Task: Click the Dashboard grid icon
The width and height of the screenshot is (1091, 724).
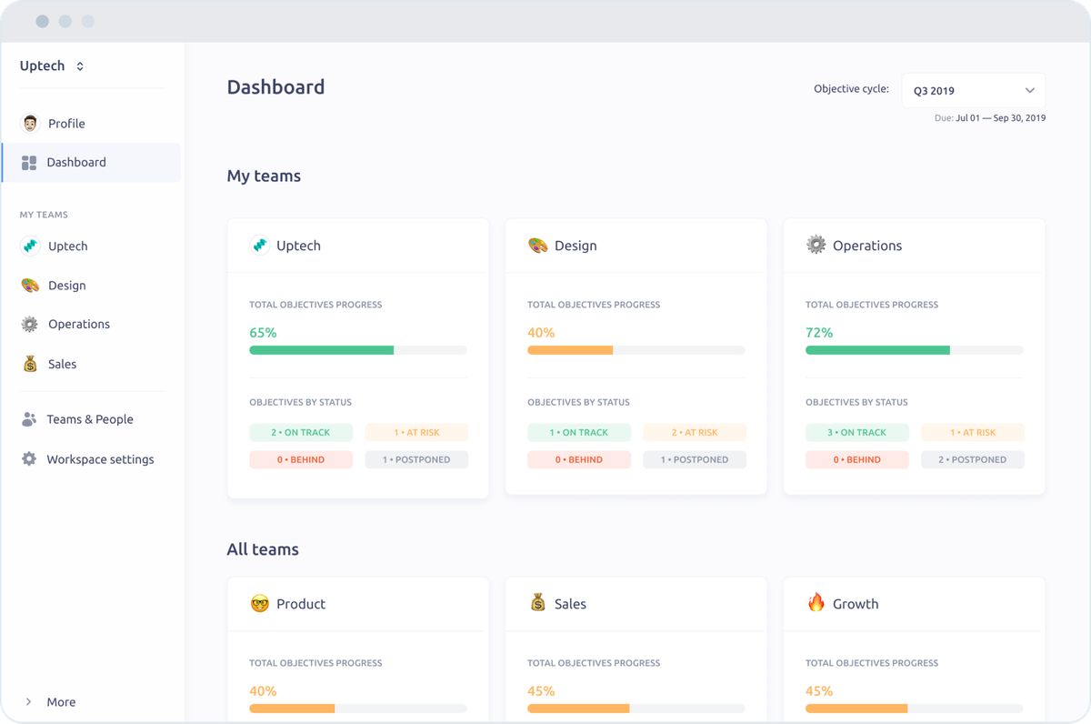Action: coord(29,163)
